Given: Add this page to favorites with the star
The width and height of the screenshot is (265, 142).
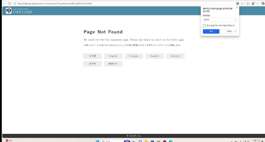Looking at the screenshot, I should 242,4.
